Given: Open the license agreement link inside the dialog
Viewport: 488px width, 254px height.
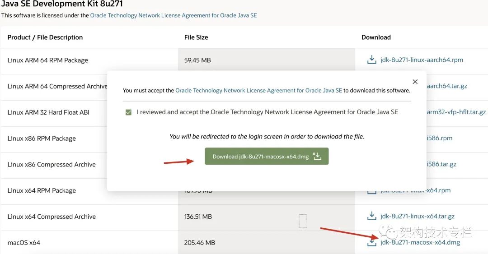Looking at the screenshot, I should coord(258,91).
